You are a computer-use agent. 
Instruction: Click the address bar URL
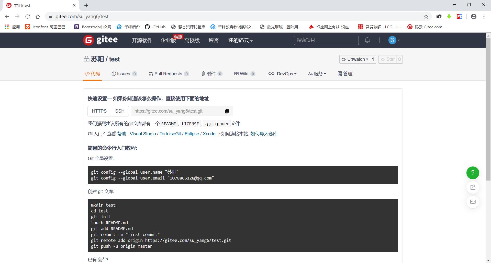pyautogui.click(x=82, y=17)
